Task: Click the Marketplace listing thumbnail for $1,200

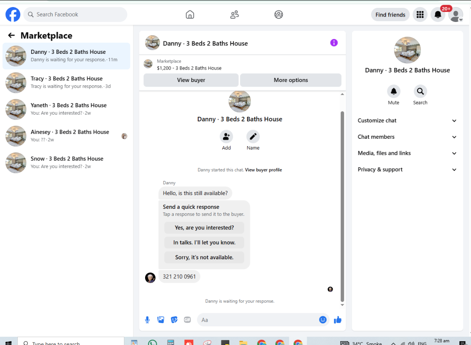Action: tap(148, 64)
